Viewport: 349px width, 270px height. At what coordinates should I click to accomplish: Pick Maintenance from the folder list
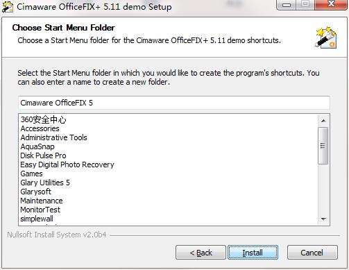42,201
